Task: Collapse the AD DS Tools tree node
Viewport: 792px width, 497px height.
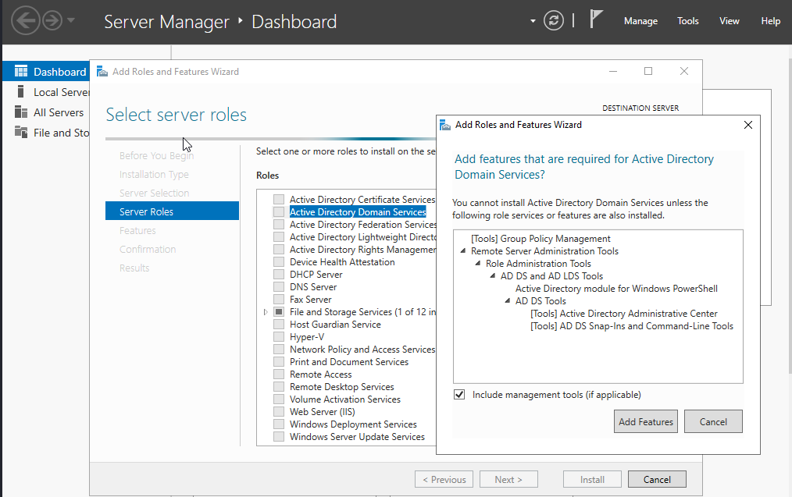Action: (508, 301)
